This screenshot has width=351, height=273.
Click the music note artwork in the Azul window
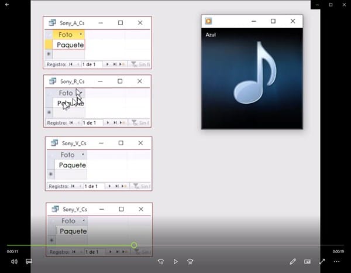(x=255, y=73)
